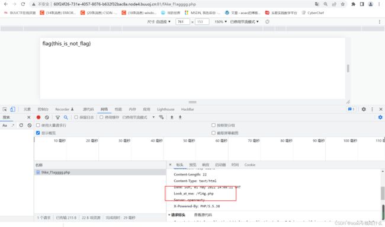Open the CyberChef bookmark
Viewport: 385px width, 227px height.
coord(313,13)
